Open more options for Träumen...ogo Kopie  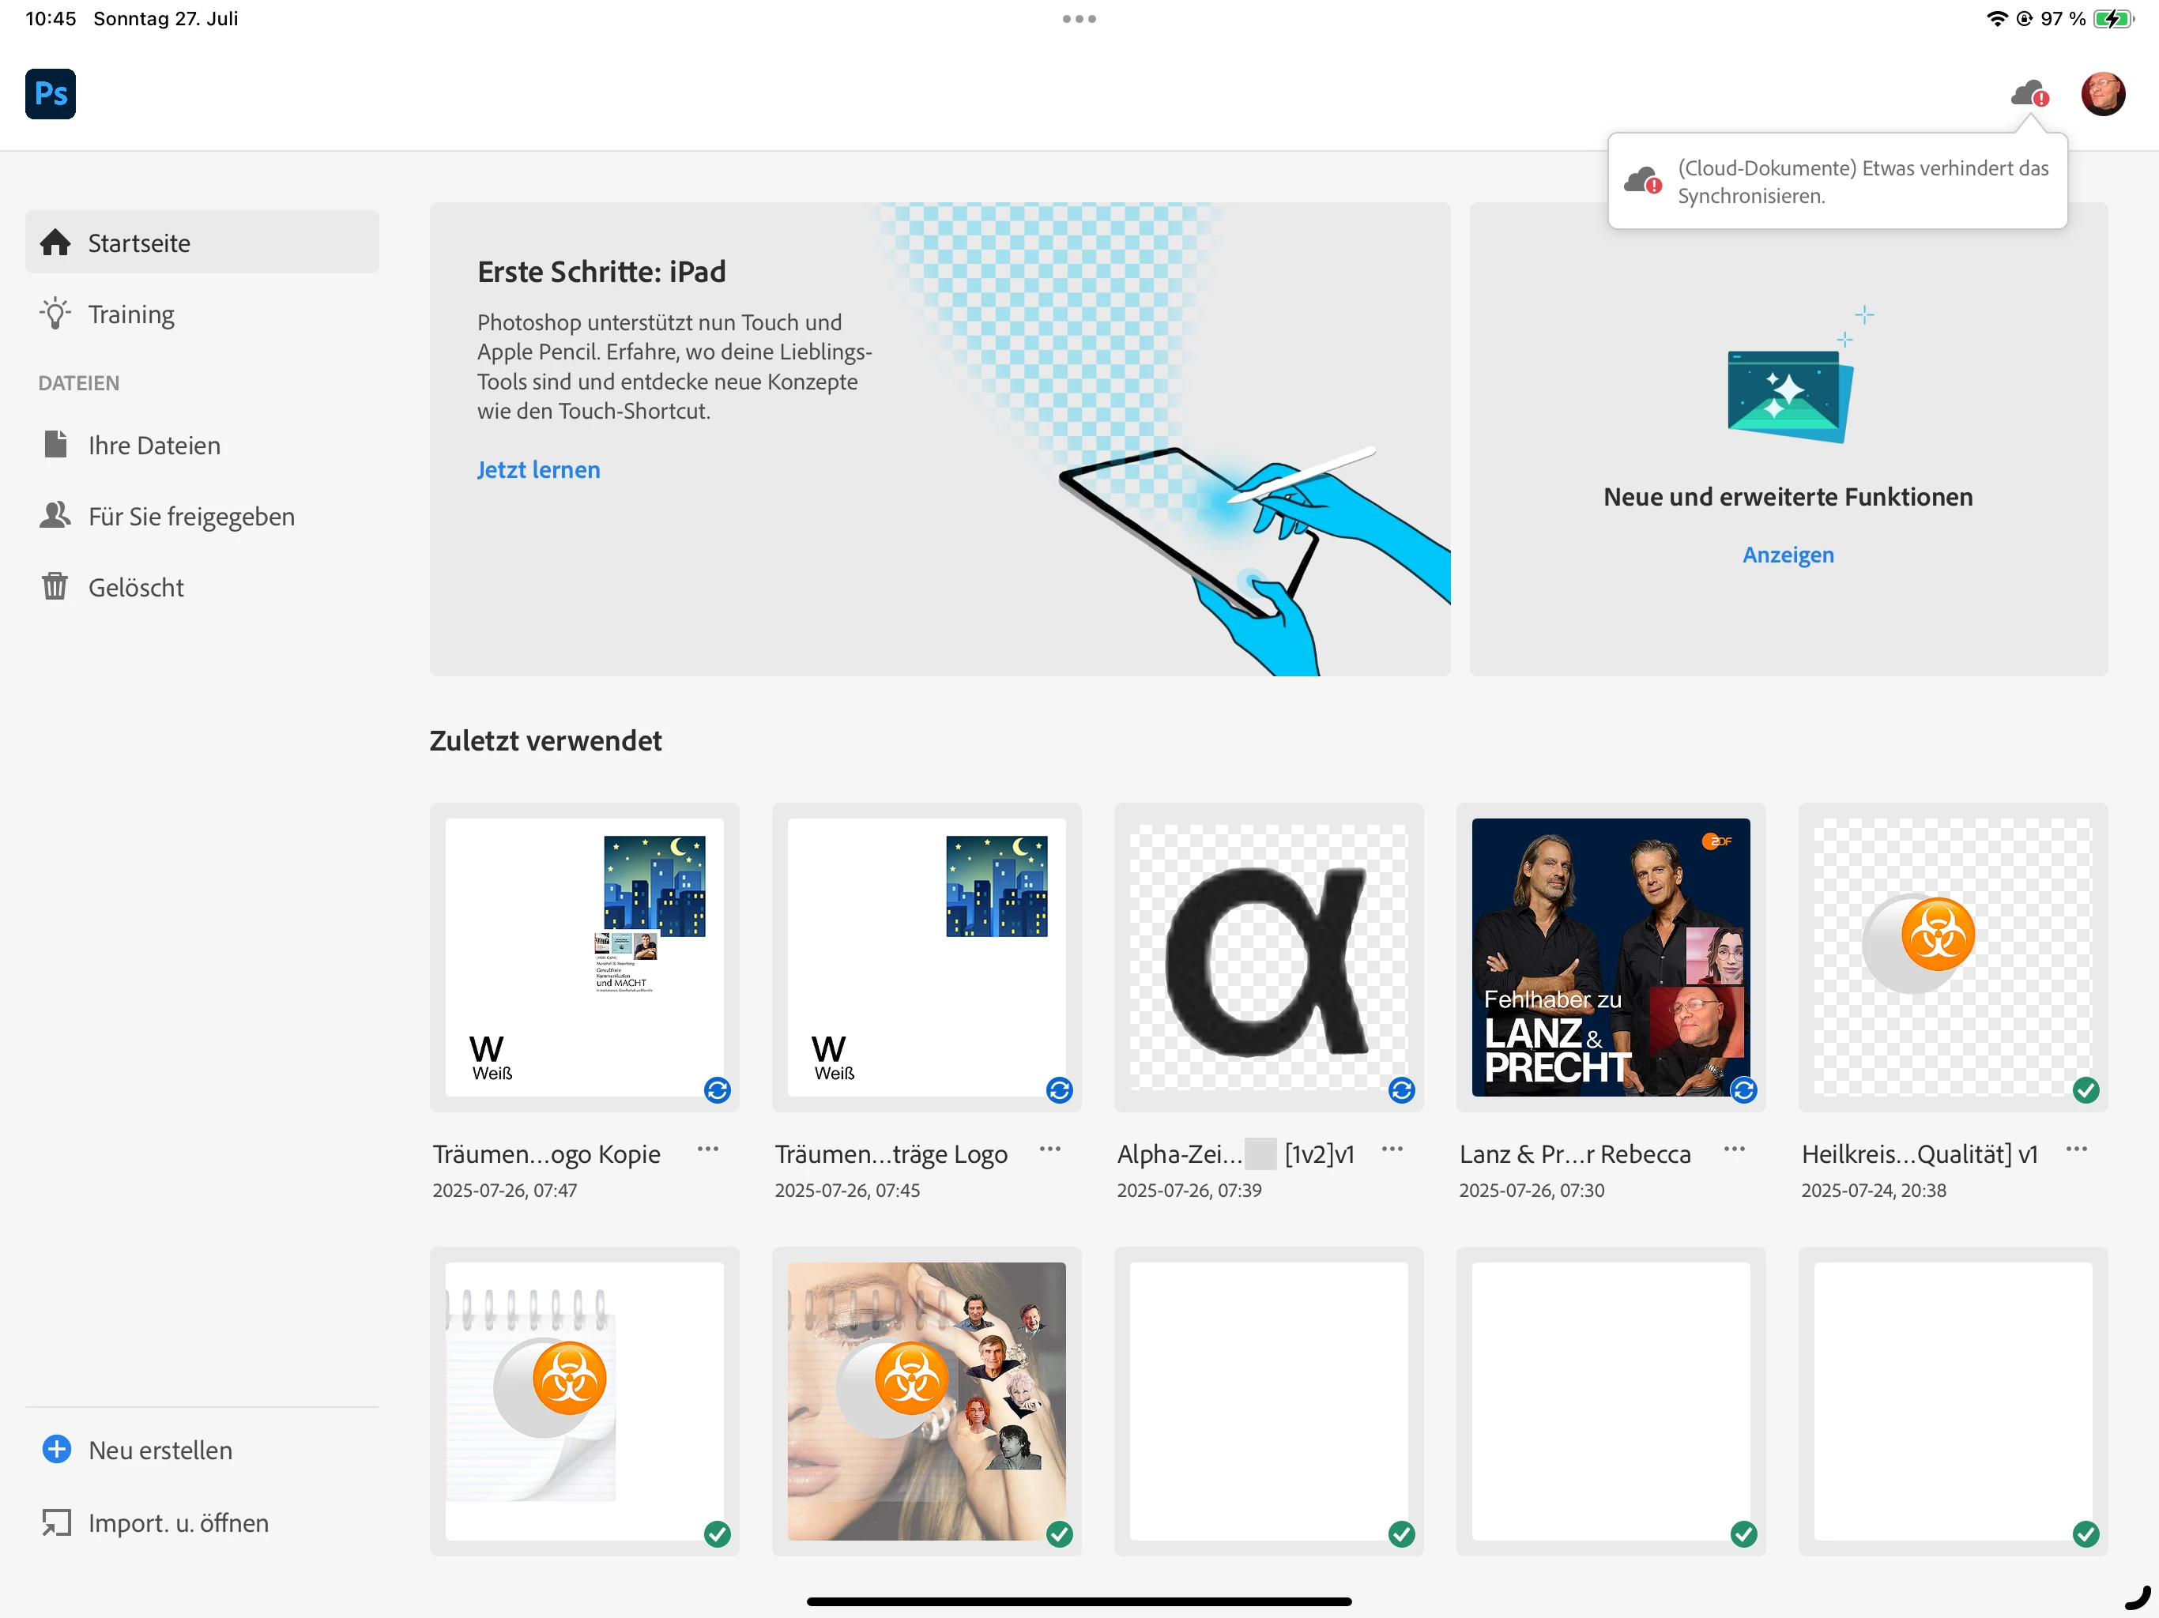[x=707, y=1150]
